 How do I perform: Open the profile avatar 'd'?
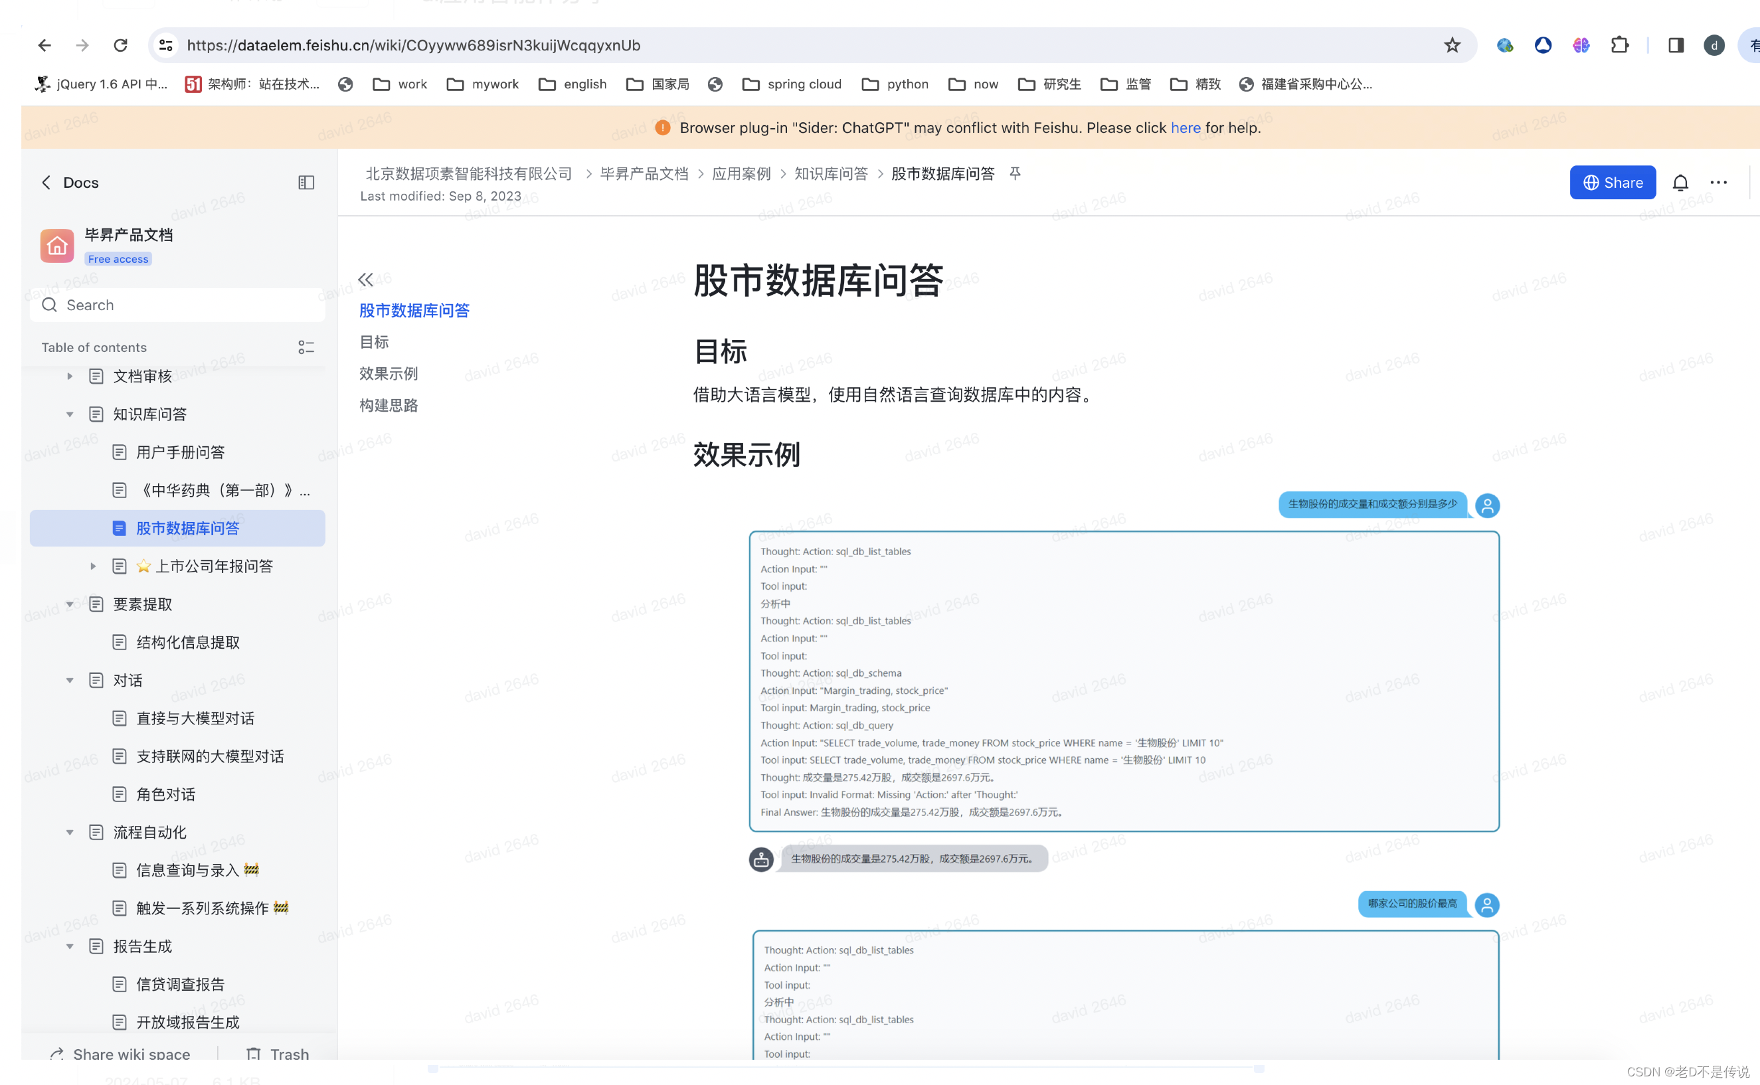(x=1714, y=45)
